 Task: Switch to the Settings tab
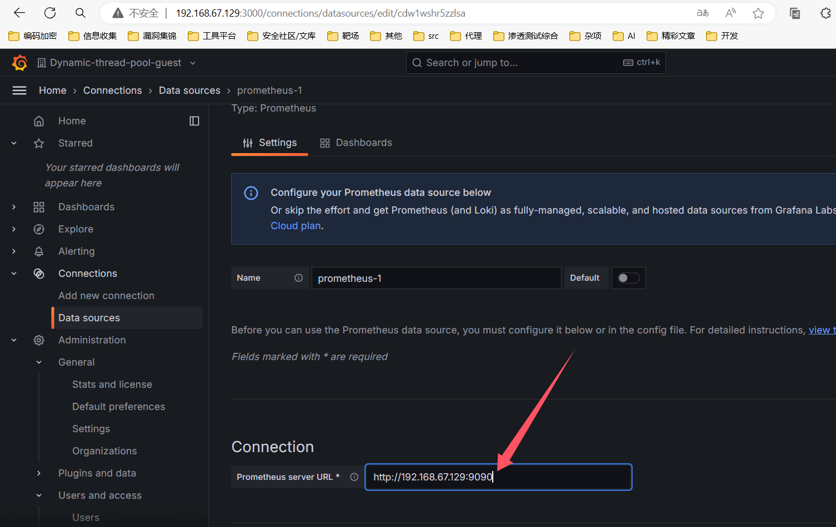coord(270,143)
